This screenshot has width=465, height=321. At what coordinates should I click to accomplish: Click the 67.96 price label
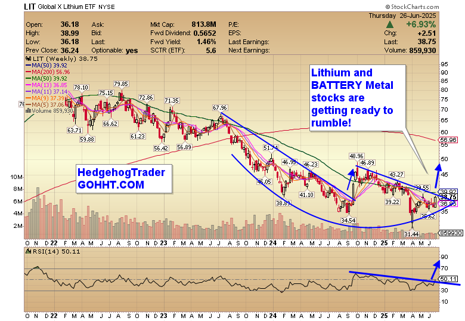[220, 107]
